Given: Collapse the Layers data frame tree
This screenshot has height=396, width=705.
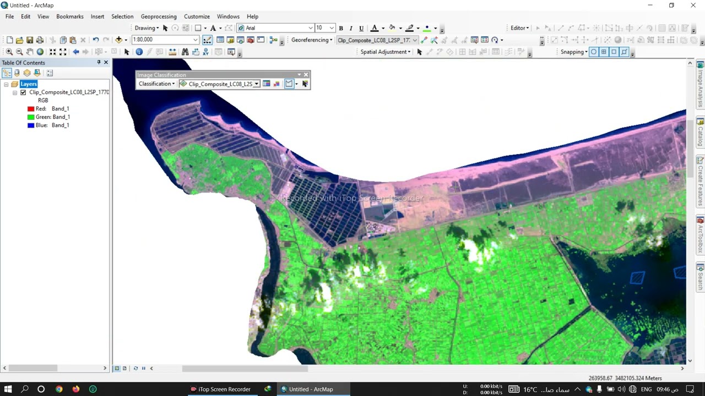Looking at the screenshot, I should (6, 84).
